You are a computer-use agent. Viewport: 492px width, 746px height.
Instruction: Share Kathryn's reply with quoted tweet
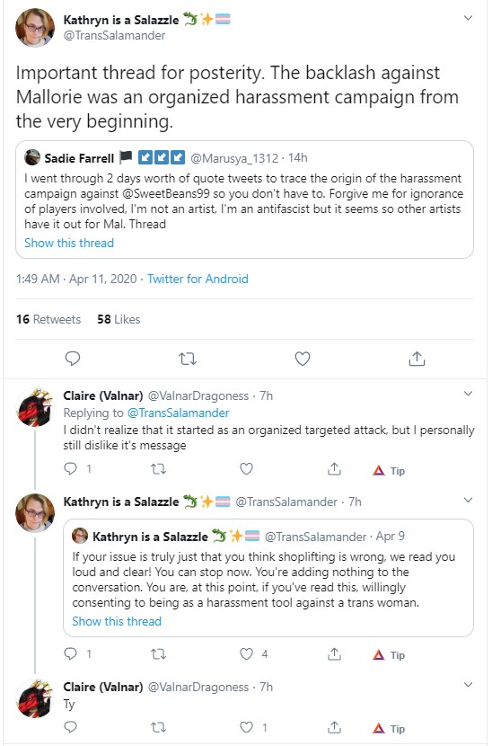pyautogui.click(x=334, y=654)
